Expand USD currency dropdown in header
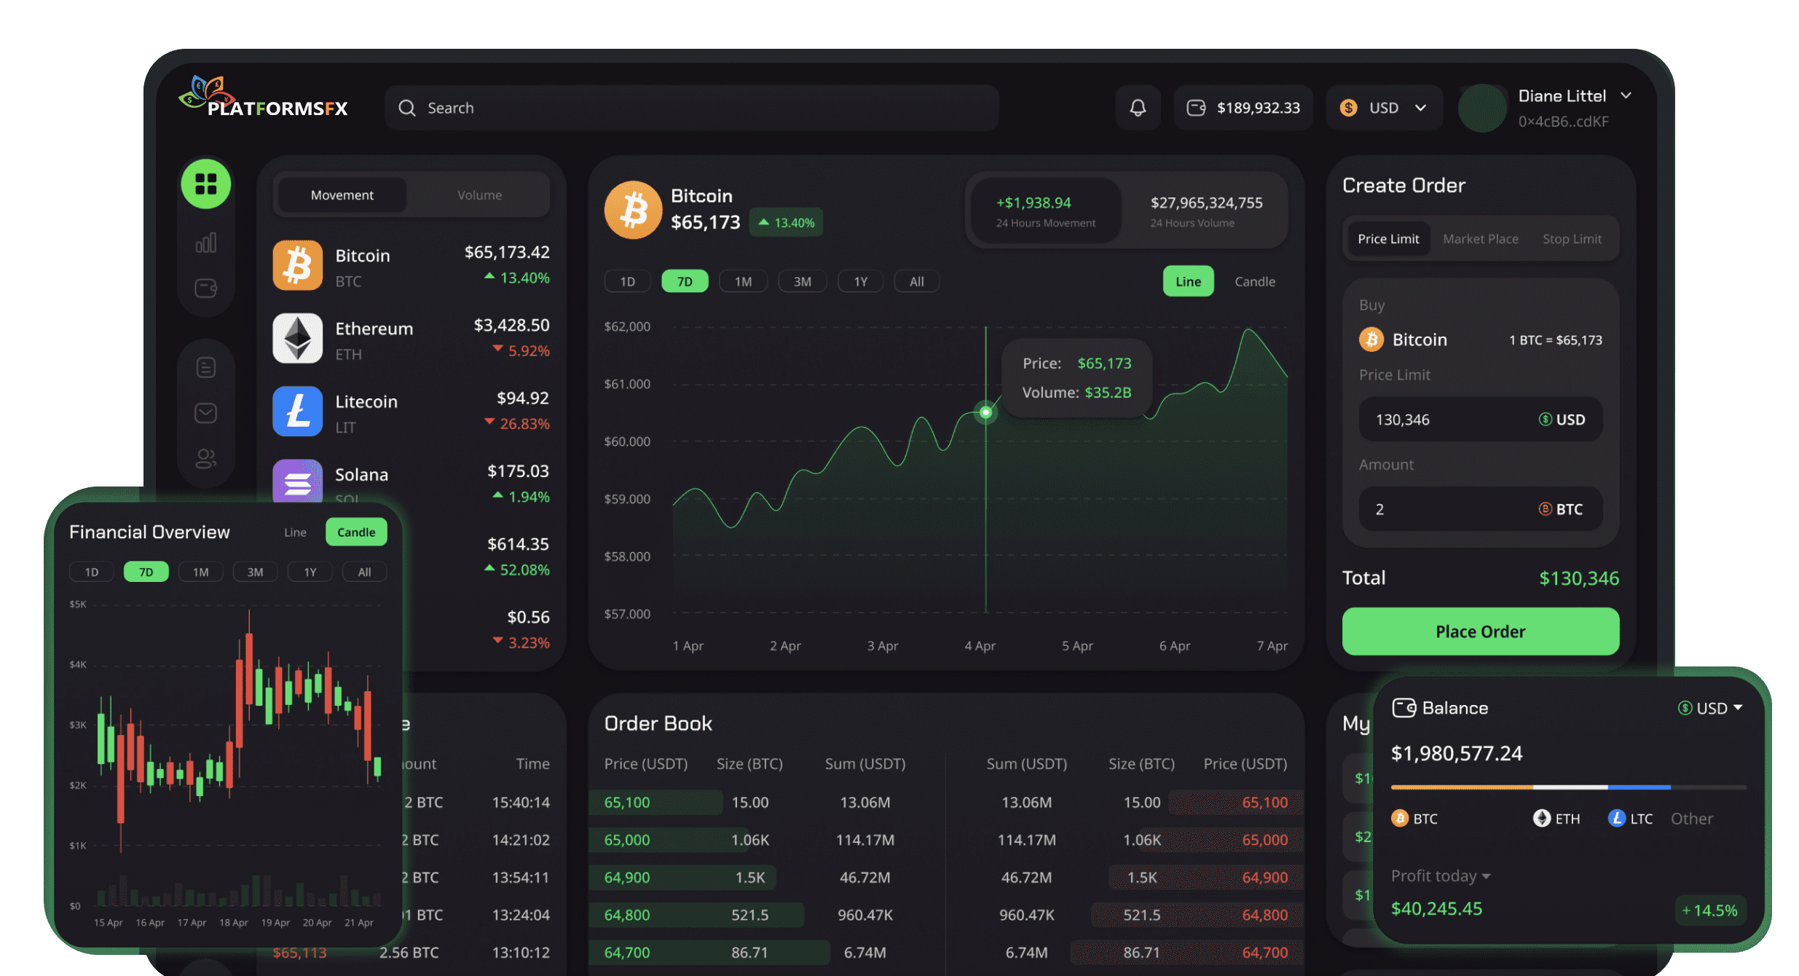The image size is (1799, 976). pos(1422,107)
